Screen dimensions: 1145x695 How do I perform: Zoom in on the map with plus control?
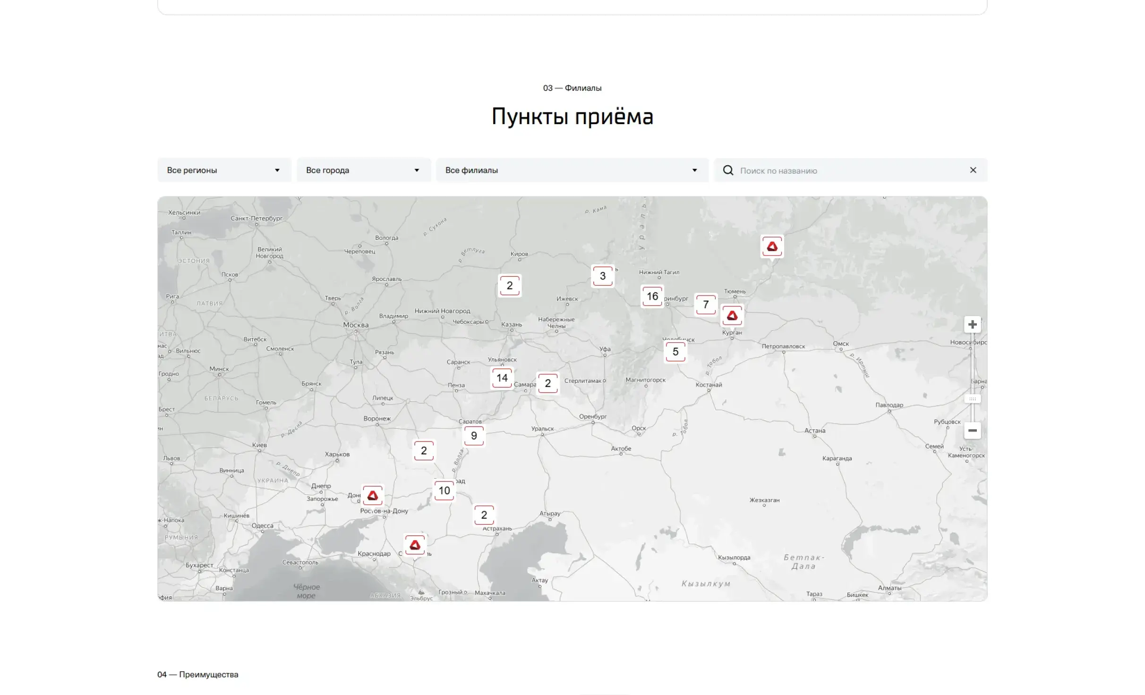click(x=972, y=324)
